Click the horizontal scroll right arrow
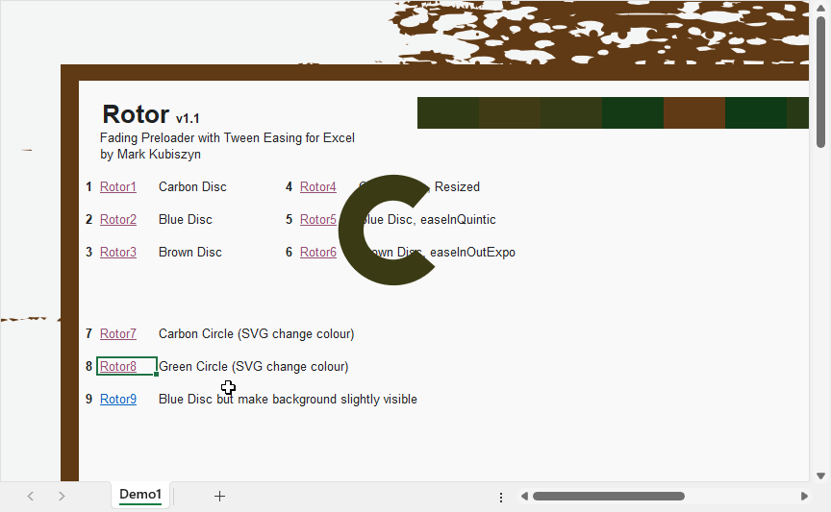Image resolution: width=831 pixels, height=512 pixels. coord(804,497)
